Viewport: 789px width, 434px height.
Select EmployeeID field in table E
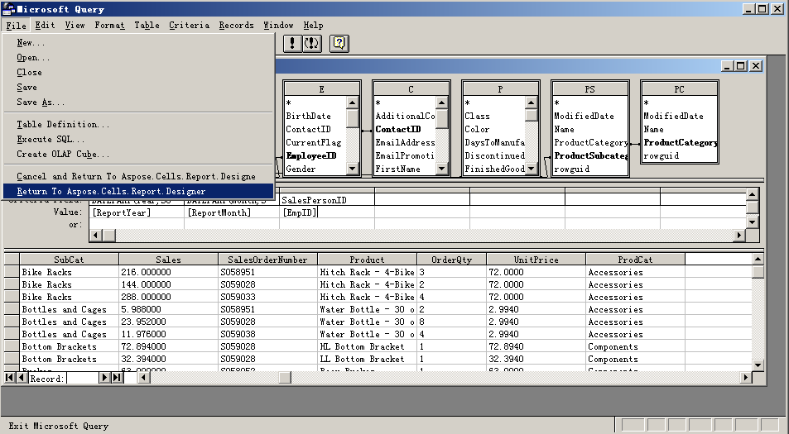coord(311,155)
